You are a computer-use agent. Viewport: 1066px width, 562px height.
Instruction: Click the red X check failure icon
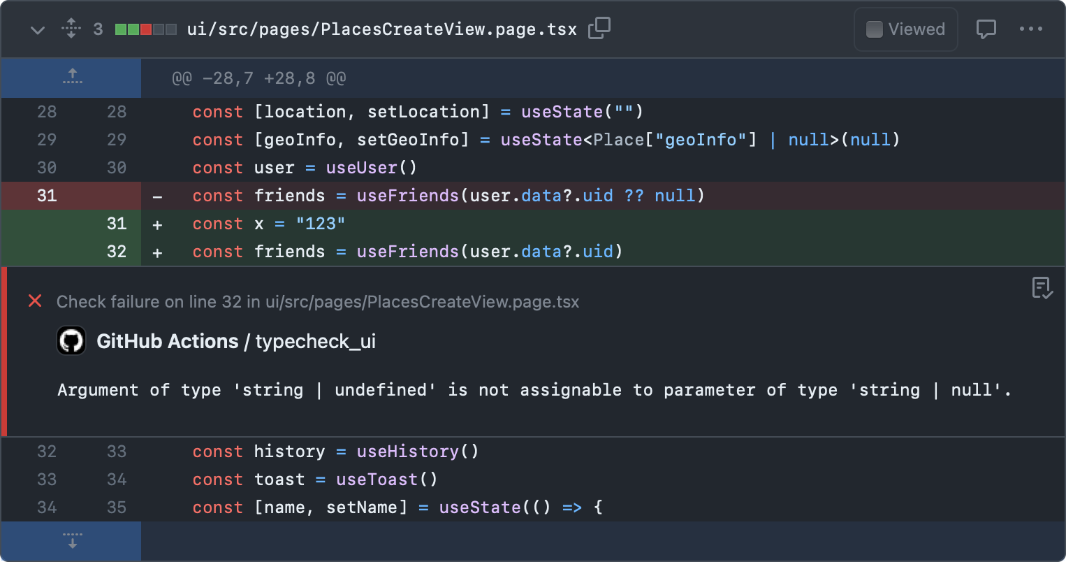click(x=35, y=301)
